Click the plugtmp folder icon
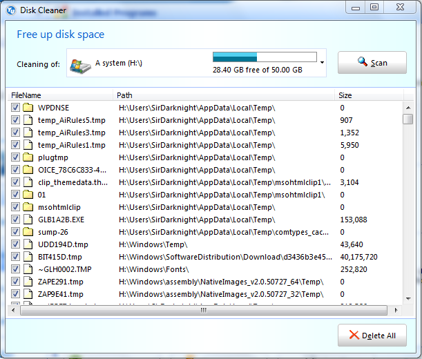 (x=28, y=157)
